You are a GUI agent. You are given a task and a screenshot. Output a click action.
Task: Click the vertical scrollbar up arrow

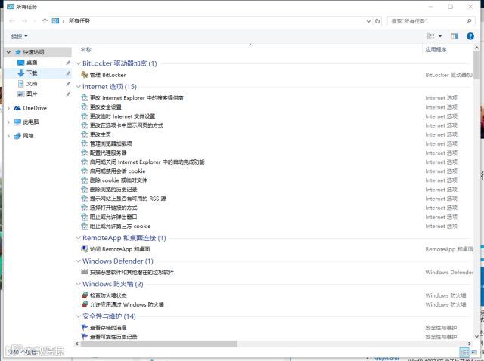coord(476,48)
